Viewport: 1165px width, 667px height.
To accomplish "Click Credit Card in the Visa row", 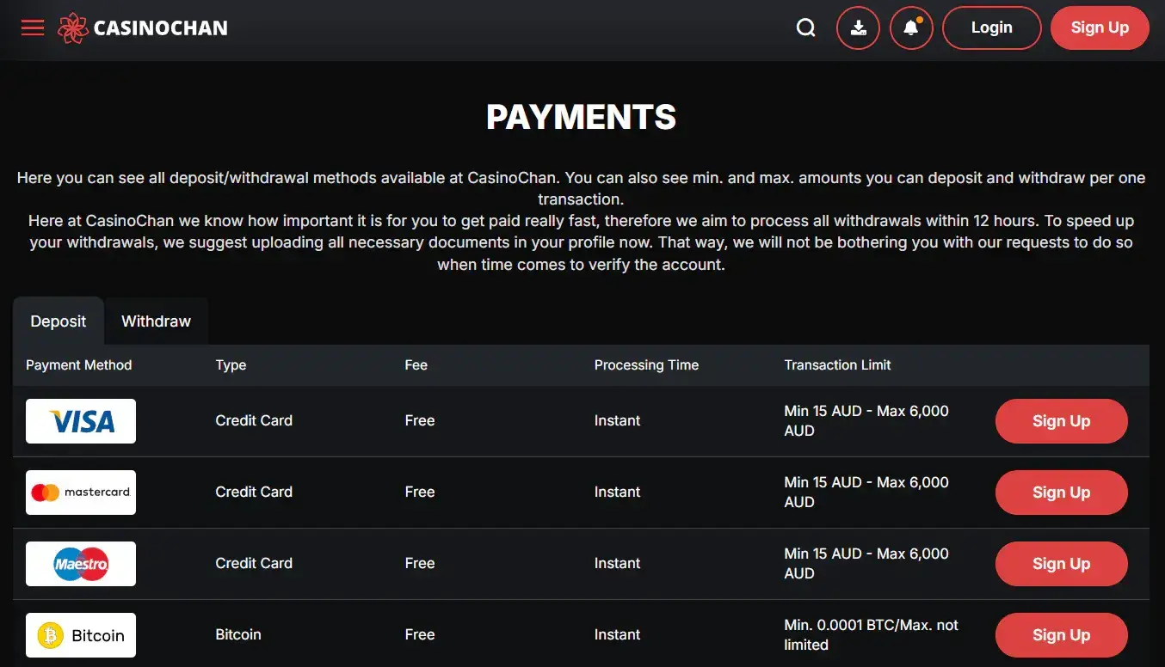I will tap(254, 420).
